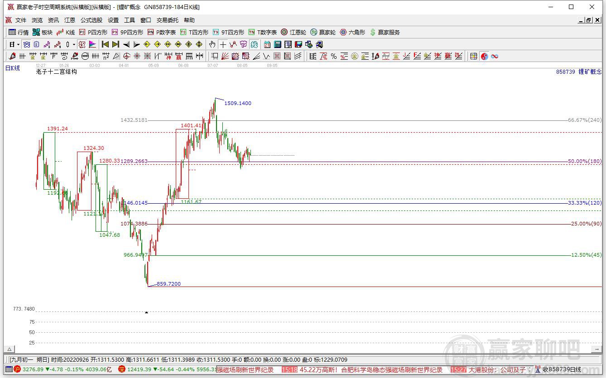606x378 pixels.
Task: Click the 25.00%(90) level label
Action: (587, 224)
